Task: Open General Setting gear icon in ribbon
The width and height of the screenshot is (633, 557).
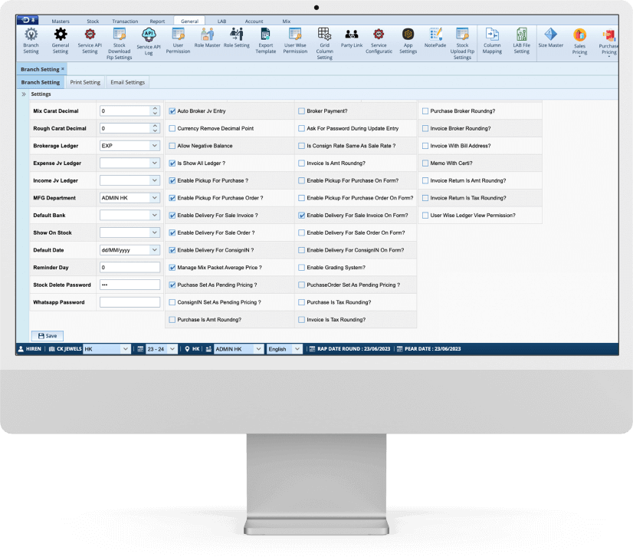Action: pyautogui.click(x=61, y=35)
